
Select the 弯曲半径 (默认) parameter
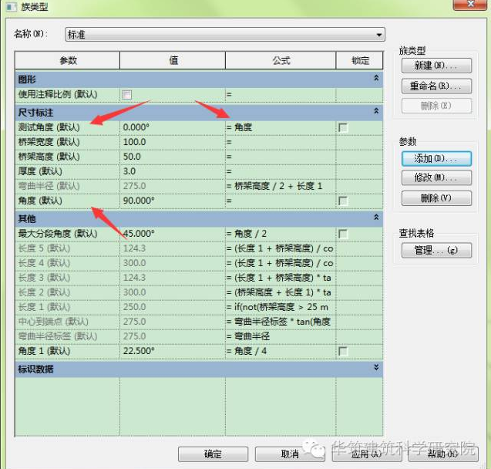(67, 186)
